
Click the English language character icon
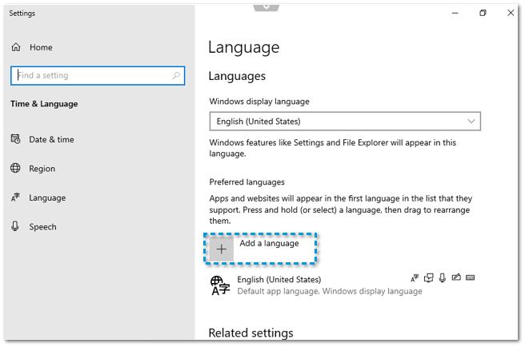click(219, 285)
